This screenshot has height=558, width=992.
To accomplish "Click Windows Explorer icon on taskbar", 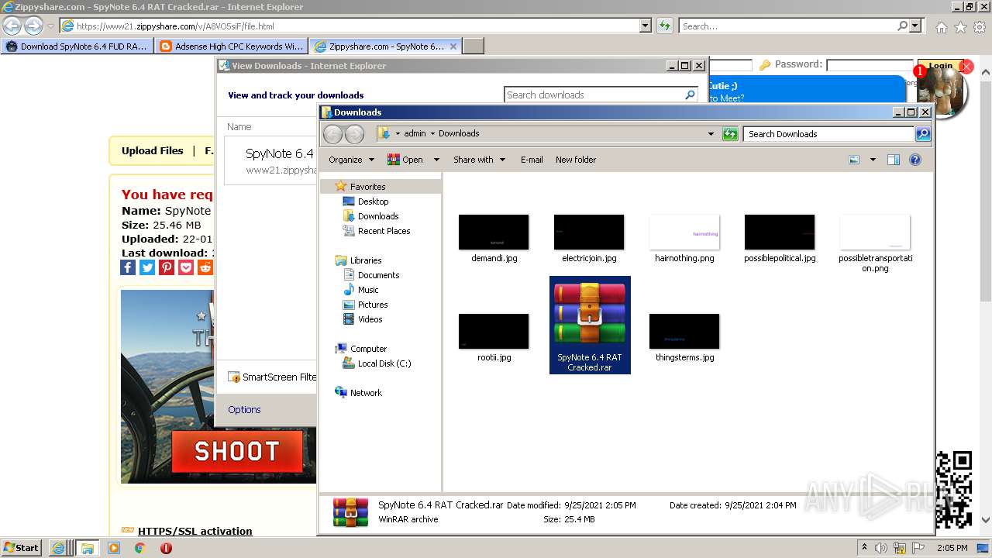I will click(88, 548).
